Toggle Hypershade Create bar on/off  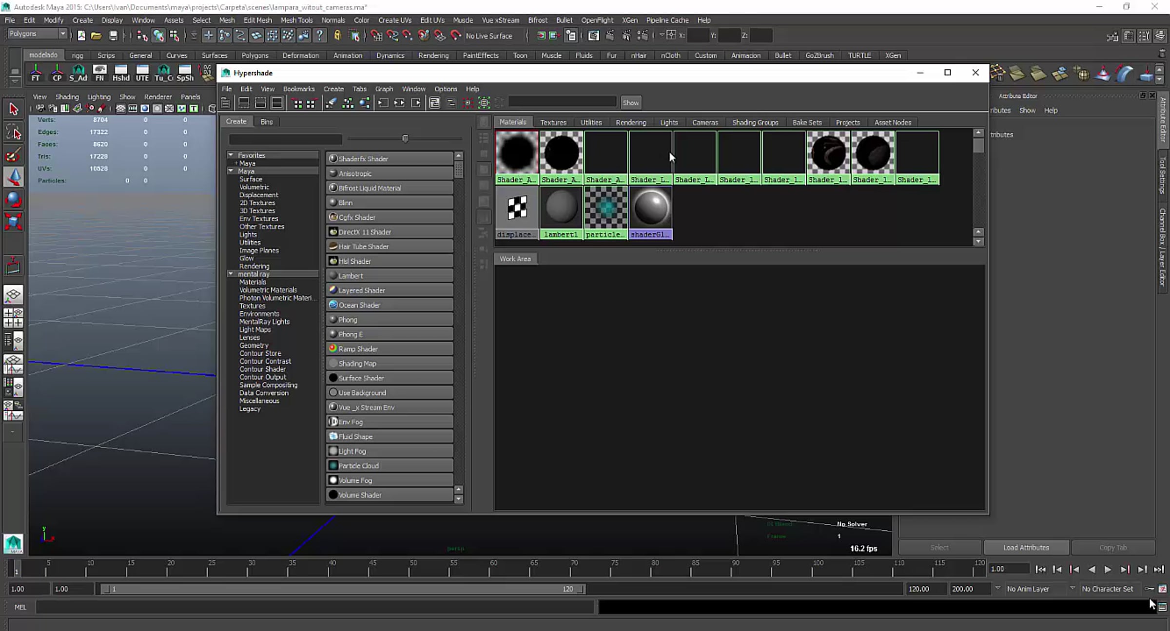[x=225, y=103]
